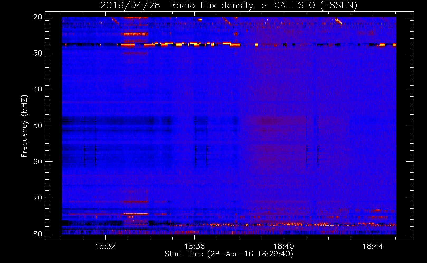Click the 40 frequency tick label
The image size is (427, 263).
click(x=38, y=89)
